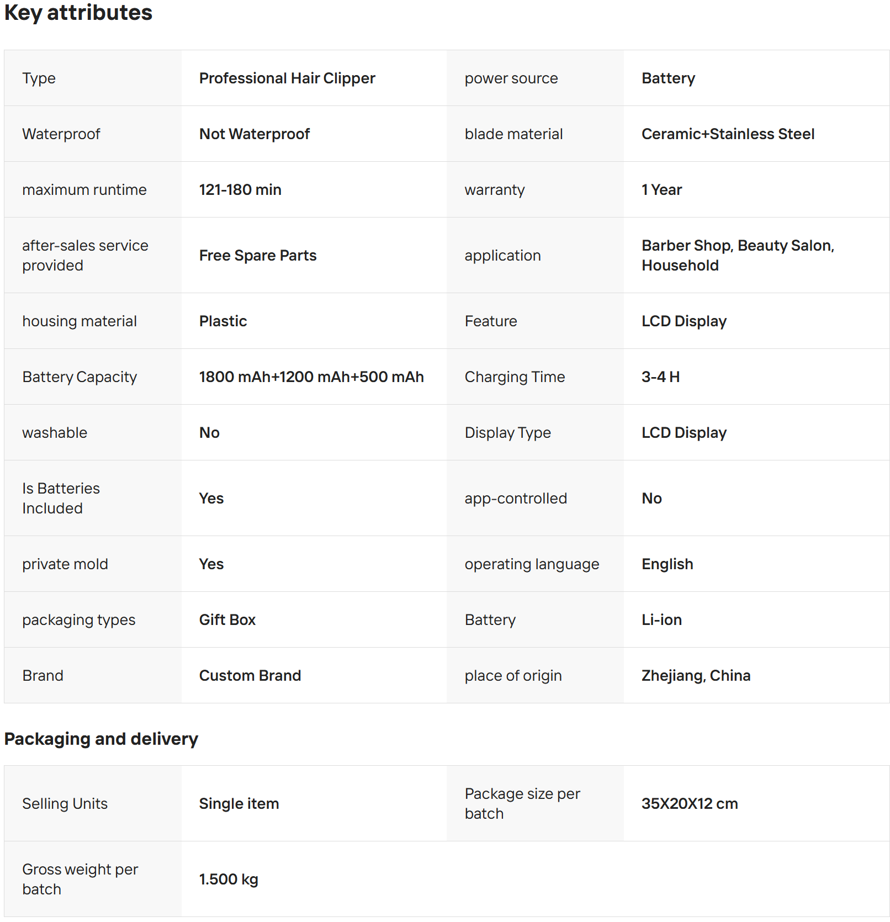Viewport: 890px width, 922px height.
Task: Click the Key attributes heading
Action: point(78,13)
